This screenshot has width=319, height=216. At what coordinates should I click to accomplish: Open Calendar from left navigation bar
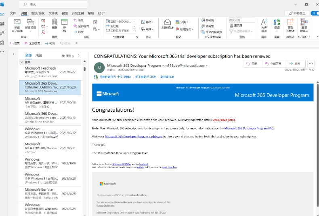[2, 24]
